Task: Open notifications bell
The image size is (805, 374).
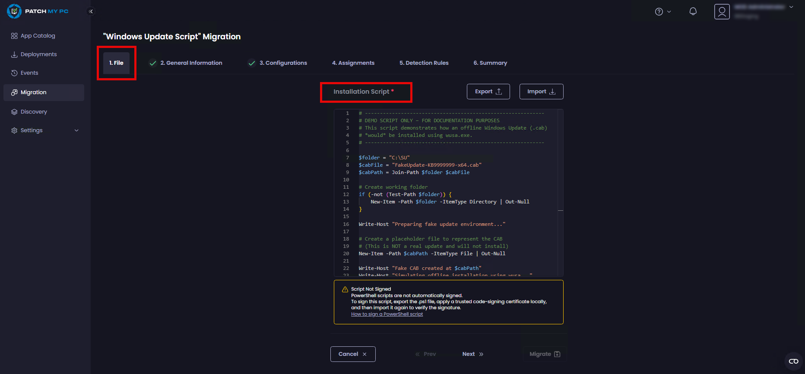Action: [693, 12]
